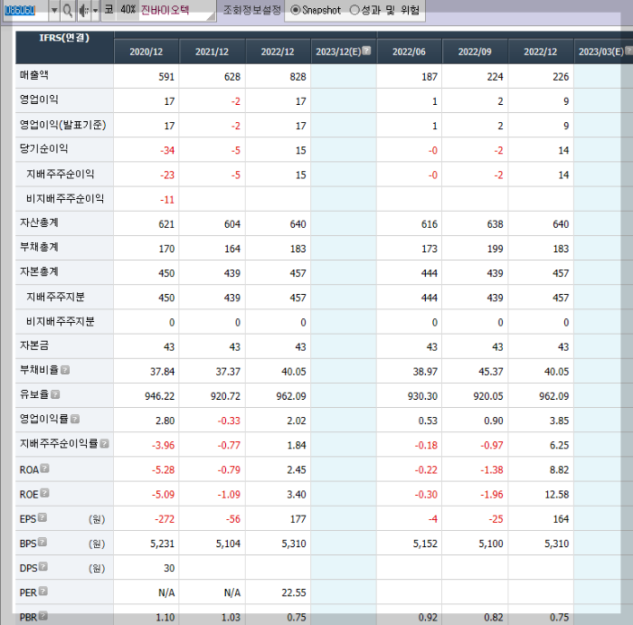Image resolution: width=633 pixels, height=625 pixels.
Task: Click the help icon next to PBR
Action: (x=43, y=616)
